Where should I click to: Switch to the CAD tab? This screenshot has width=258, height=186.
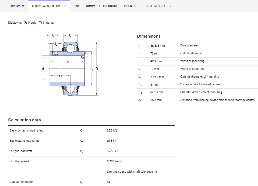tap(76, 6)
